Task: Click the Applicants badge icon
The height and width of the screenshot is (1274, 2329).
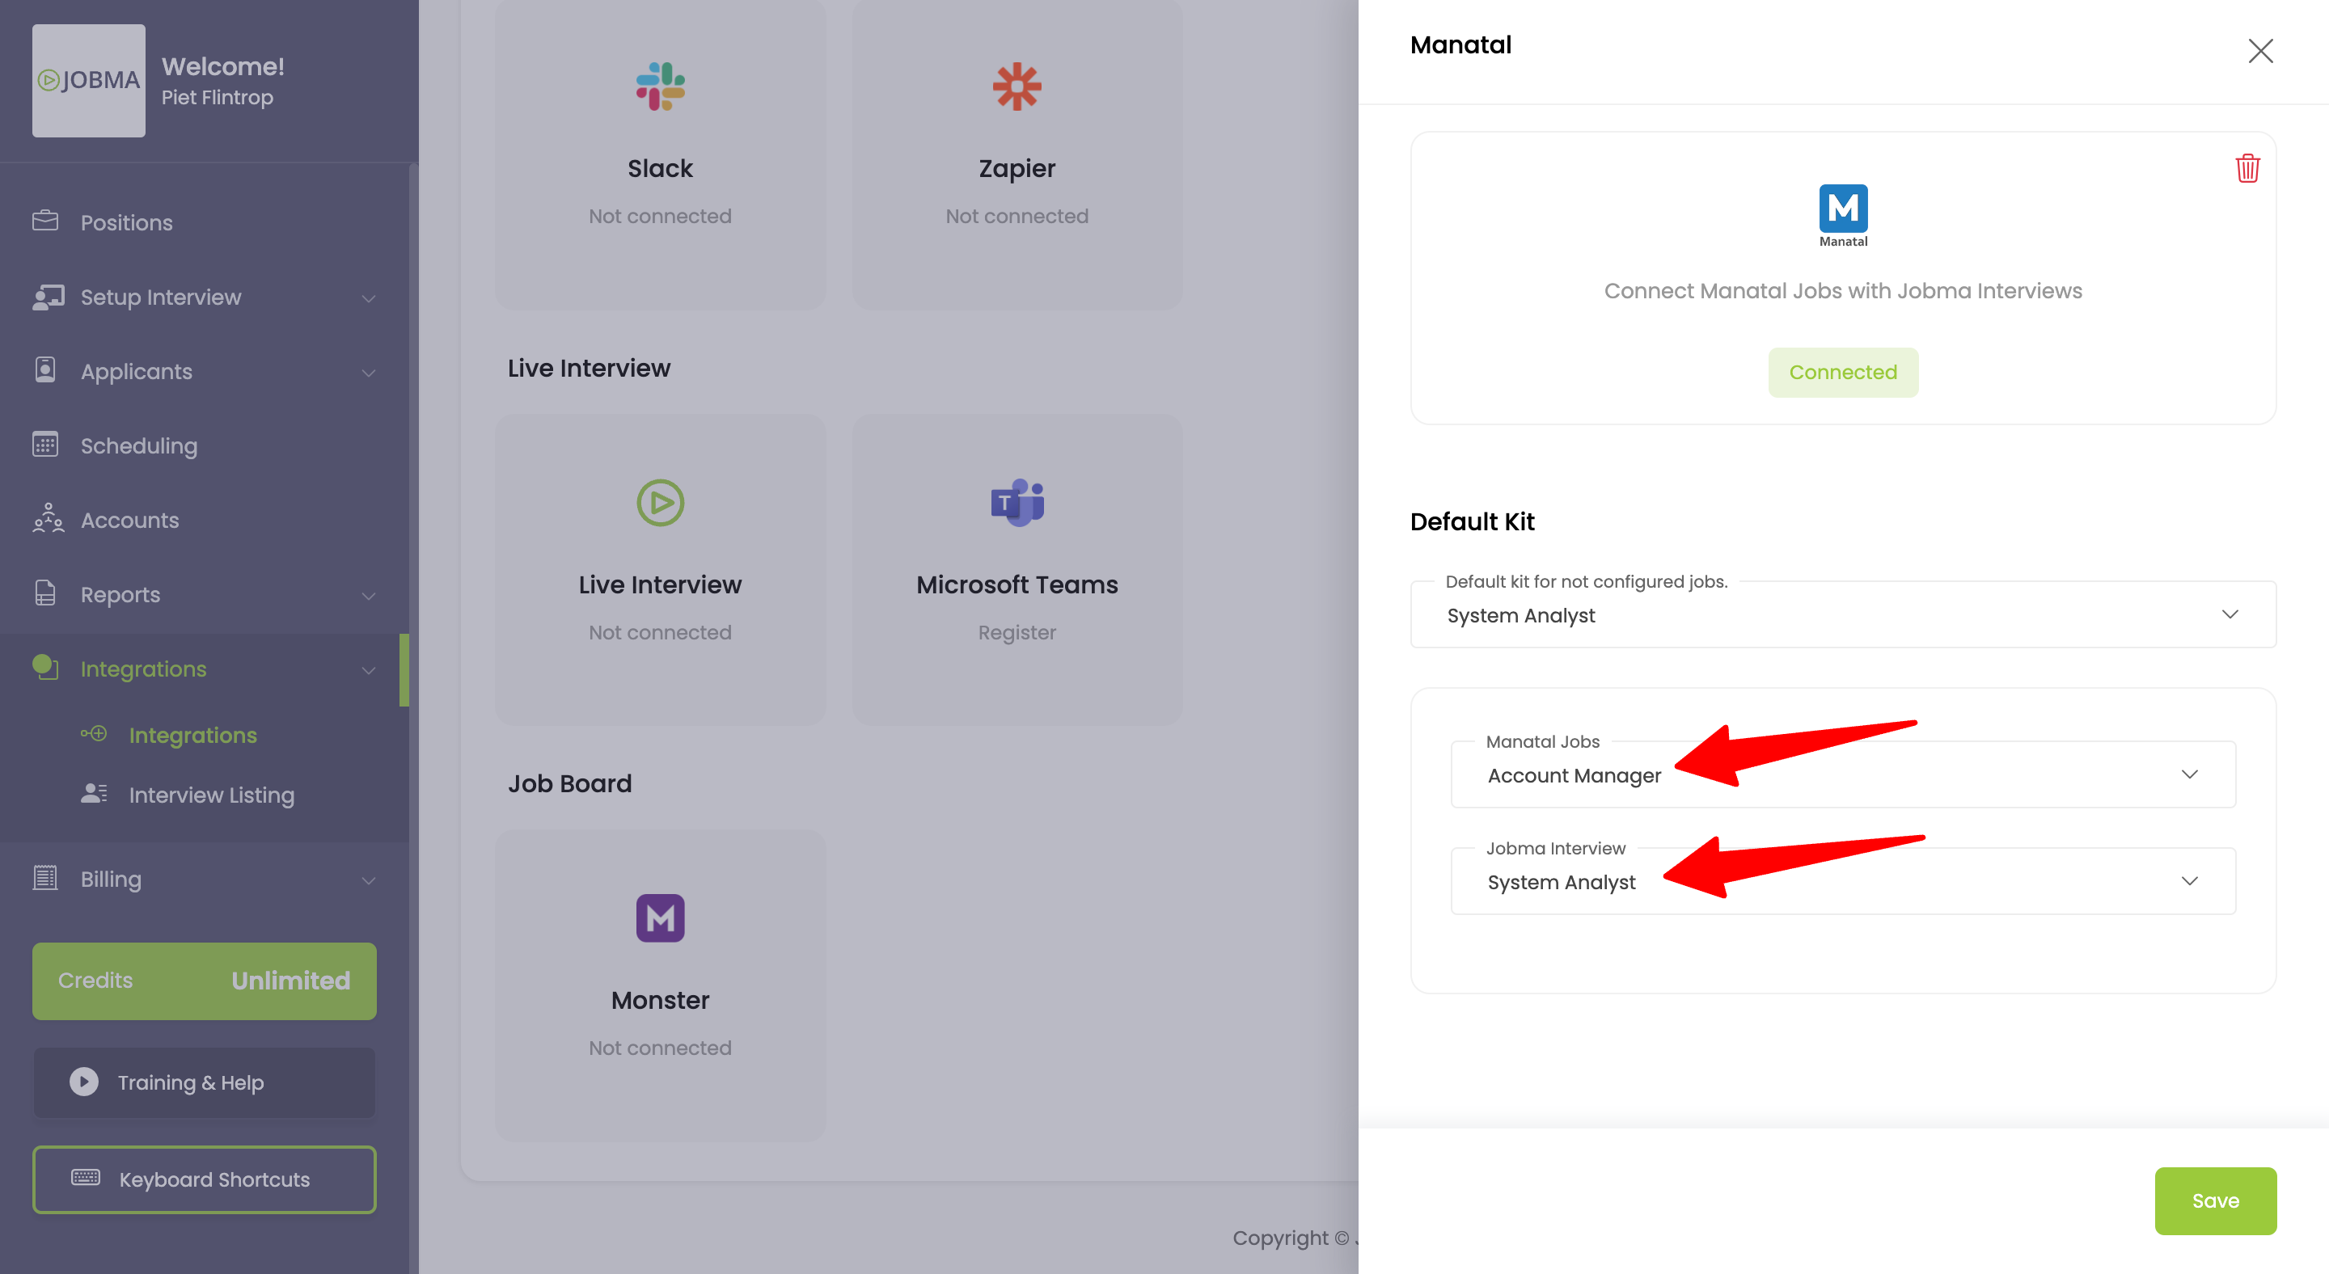Action: [x=45, y=369]
